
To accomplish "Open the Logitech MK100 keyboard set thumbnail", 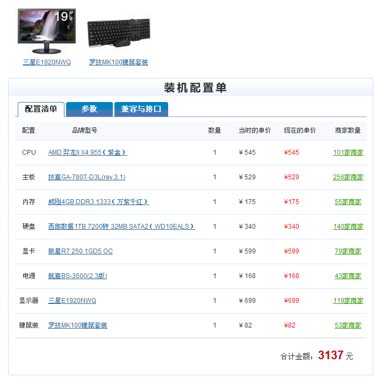I will tap(119, 33).
